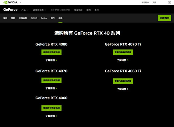Select the 光线追踪 tab

(23, 18)
